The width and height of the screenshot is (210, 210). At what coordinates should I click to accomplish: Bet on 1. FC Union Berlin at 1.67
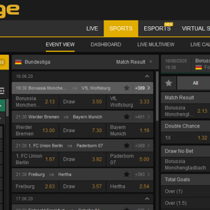point(35,159)
